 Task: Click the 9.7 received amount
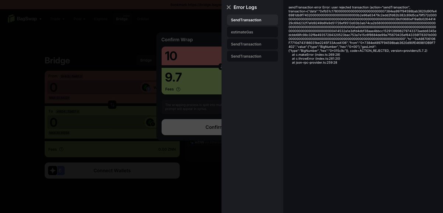pos(173,78)
